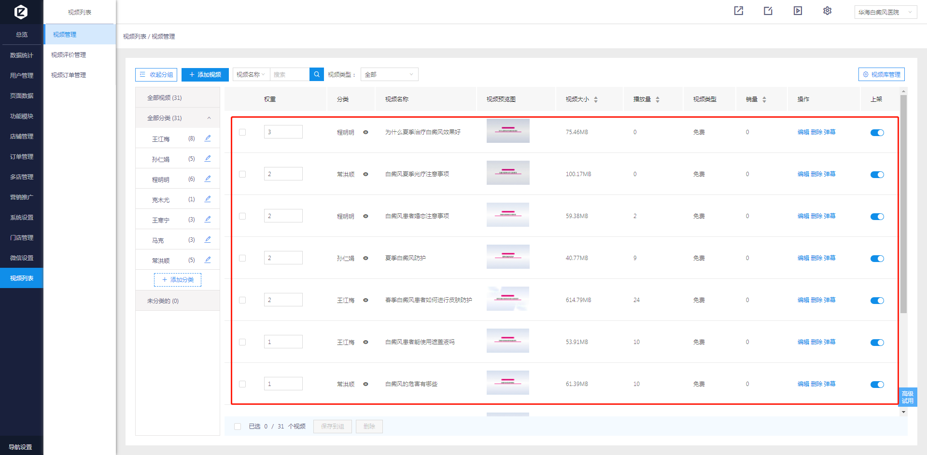
Task: Collapse the 全部分类 (31) group
Action: [x=209, y=118]
